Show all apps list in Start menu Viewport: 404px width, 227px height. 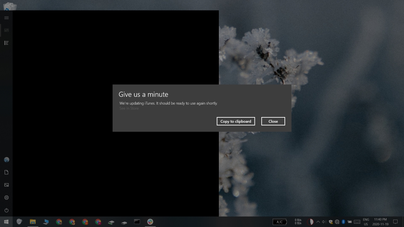6,43
